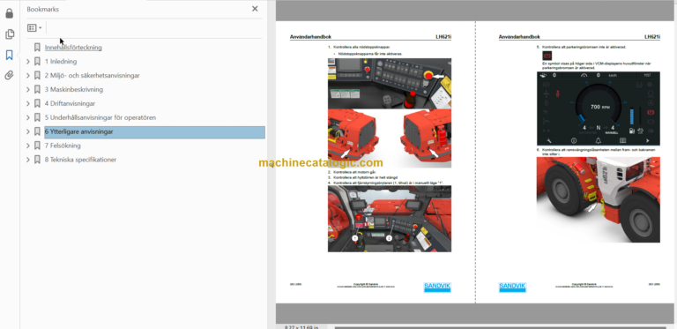Open 5 Underhållsanvisningar för operatören
677x329 pixels.
[100, 117]
